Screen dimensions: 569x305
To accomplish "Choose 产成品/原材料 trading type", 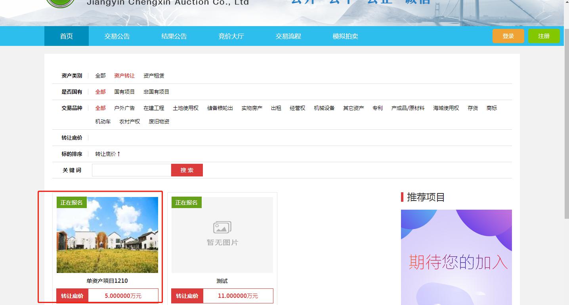I will point(408,108).
